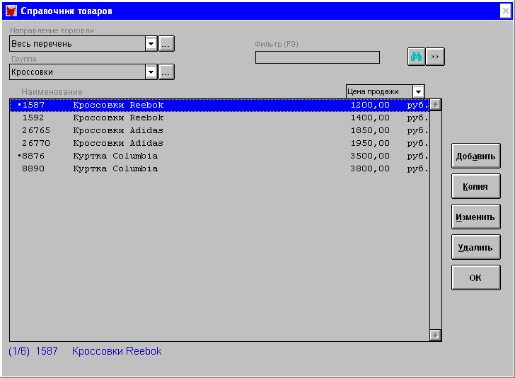515x378 pixels.
Task: Click ellipsis button next to Кроссовки group
Action: [166, 72]
